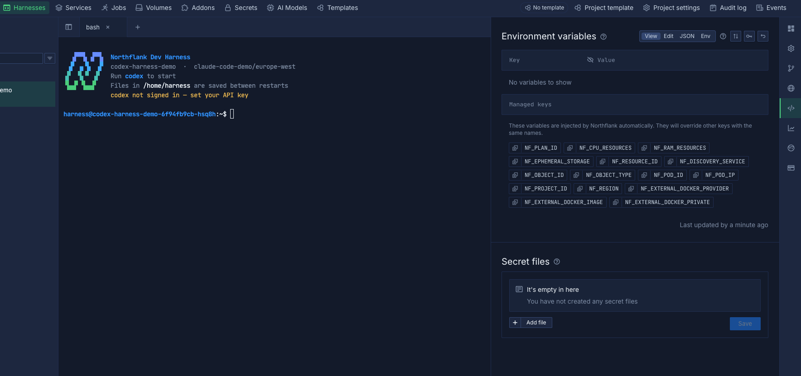This screenshot has height=376, width=801.
Task: Copy the NF_CPU_RESOURCES key
Action: [x=570, y=148]
